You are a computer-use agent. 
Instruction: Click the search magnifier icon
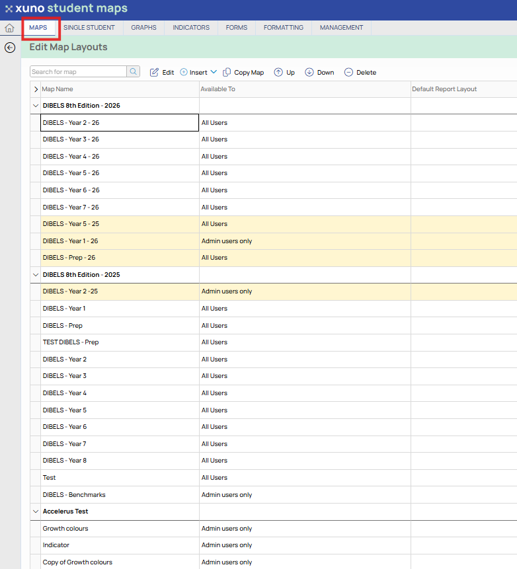(x=134, y=71)
